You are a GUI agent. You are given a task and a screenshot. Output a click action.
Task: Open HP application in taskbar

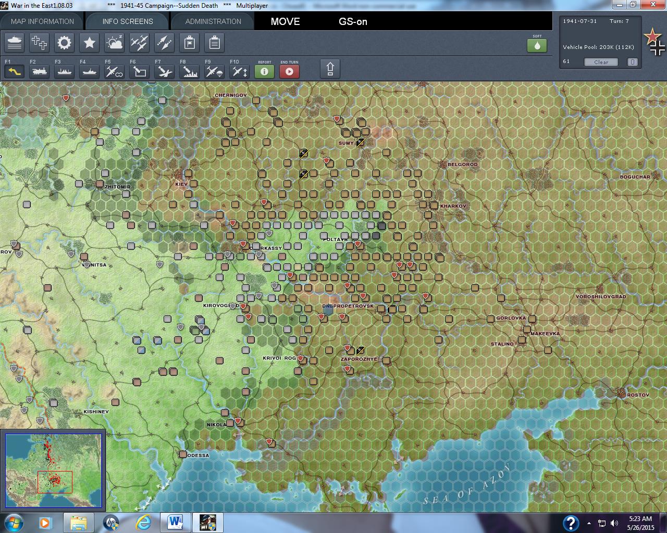pos(111,523)
